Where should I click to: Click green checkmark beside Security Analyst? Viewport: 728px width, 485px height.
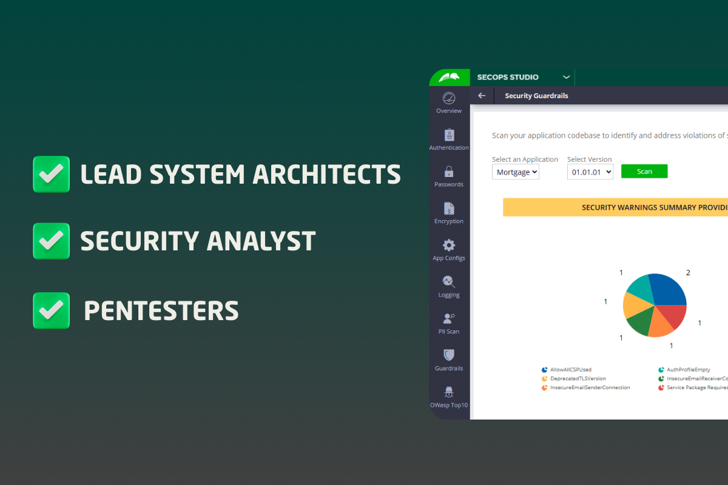click(51, 241)
